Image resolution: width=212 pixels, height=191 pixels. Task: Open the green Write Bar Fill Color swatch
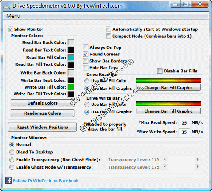pyautogui.click(x=71, y=87)
